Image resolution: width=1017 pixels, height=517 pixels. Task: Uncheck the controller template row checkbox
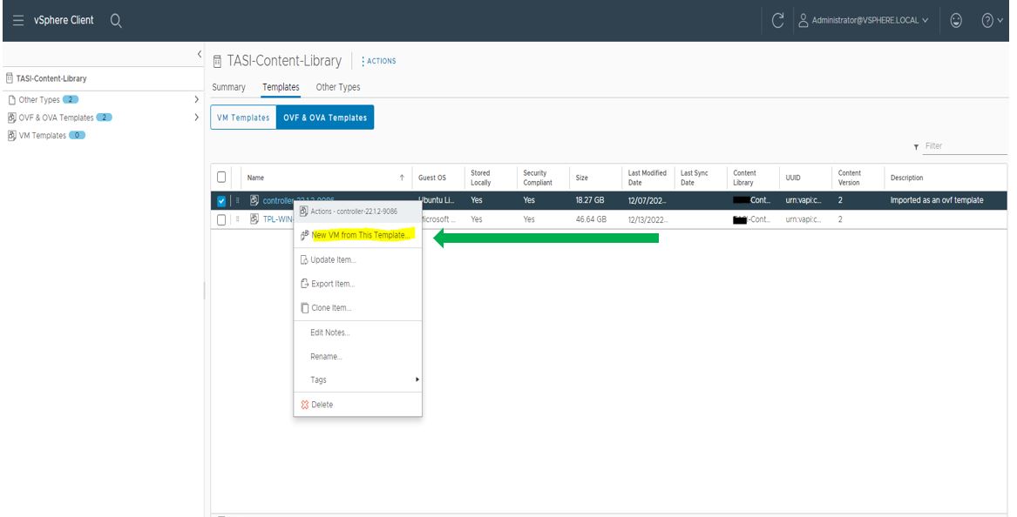pyautogui.click(x=221, y=201)
